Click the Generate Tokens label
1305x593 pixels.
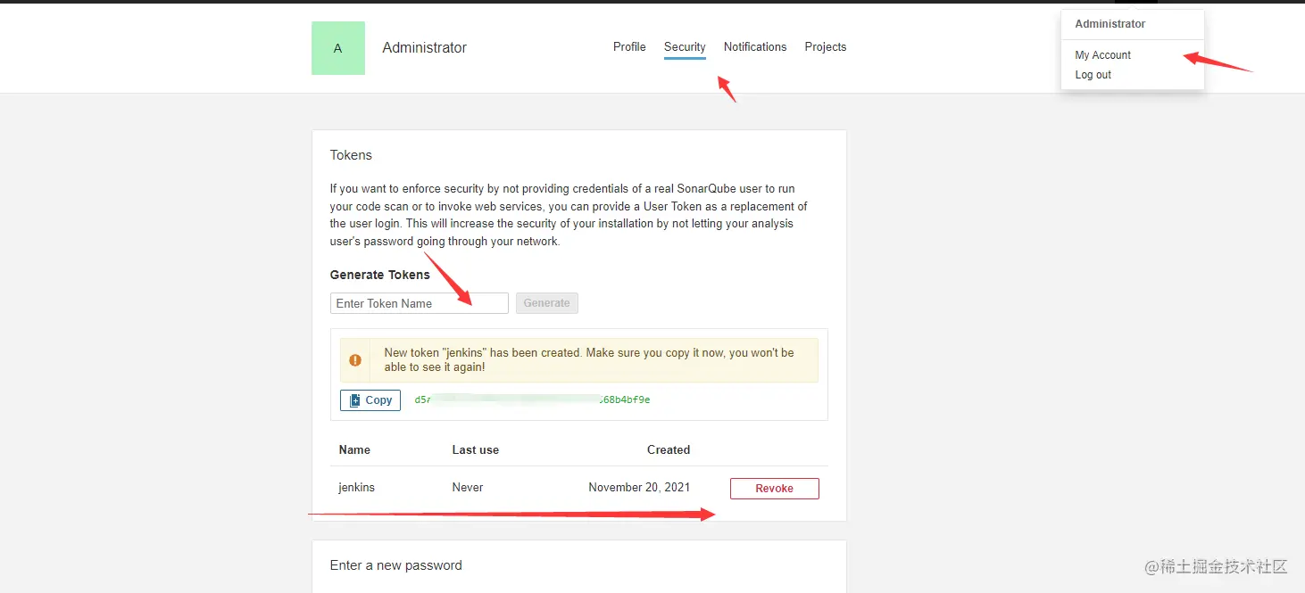coord(380,275)
